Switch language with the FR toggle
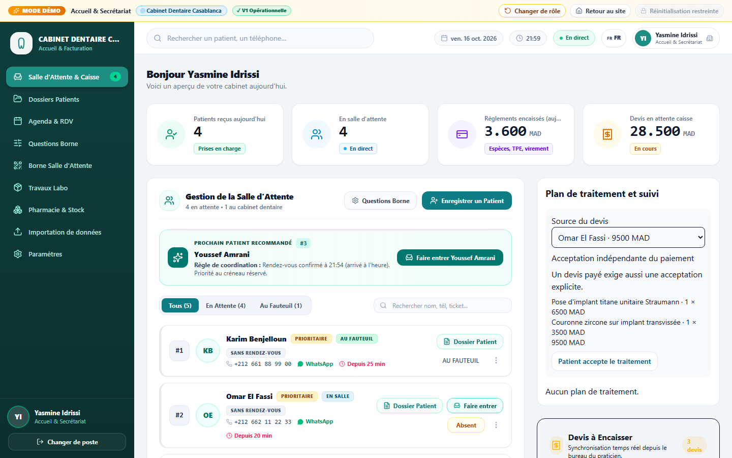The height and width of the screenshot is (458, 732). click(x=614, y=38)
